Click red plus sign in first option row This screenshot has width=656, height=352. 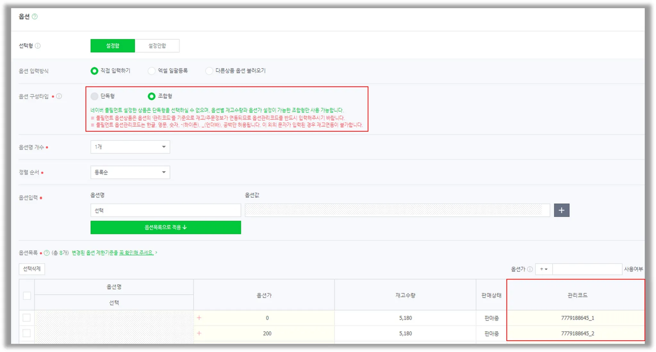tap(199, 318)
